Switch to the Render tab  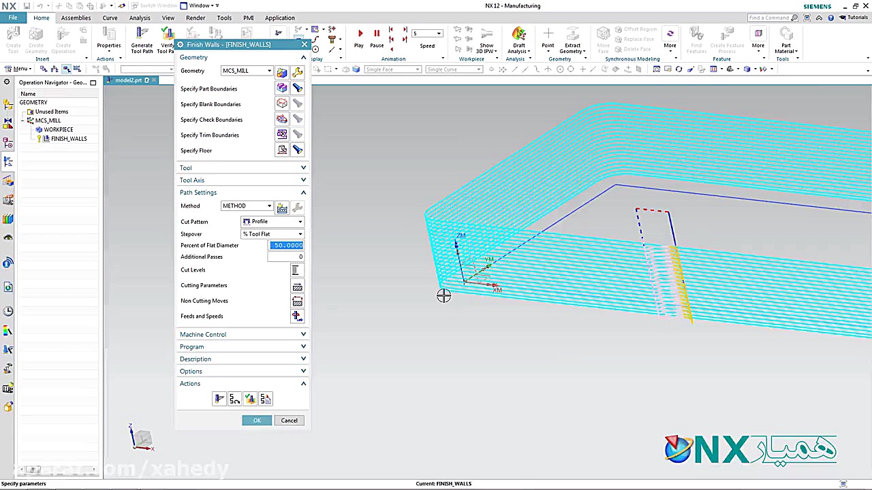[x=196, y=18]
